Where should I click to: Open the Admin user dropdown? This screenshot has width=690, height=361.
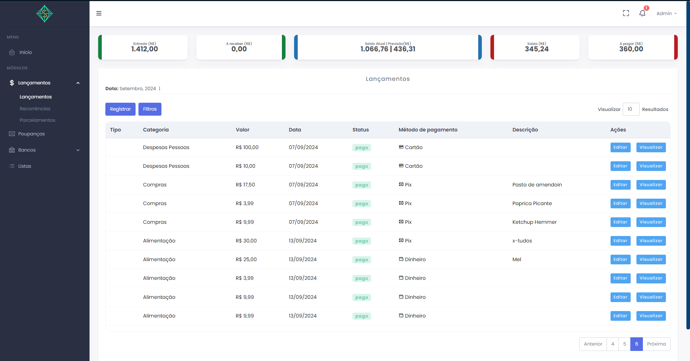tap(666, 13)
